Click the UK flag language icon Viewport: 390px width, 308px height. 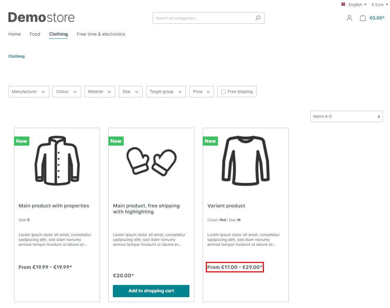(x=343, y=4)
